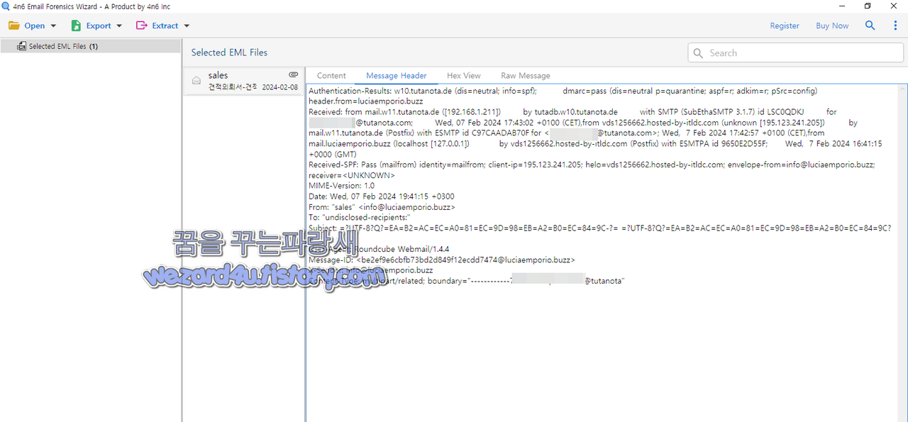Click the envelope icon of sales email
908x422 pixels.
tap(196, 81)
